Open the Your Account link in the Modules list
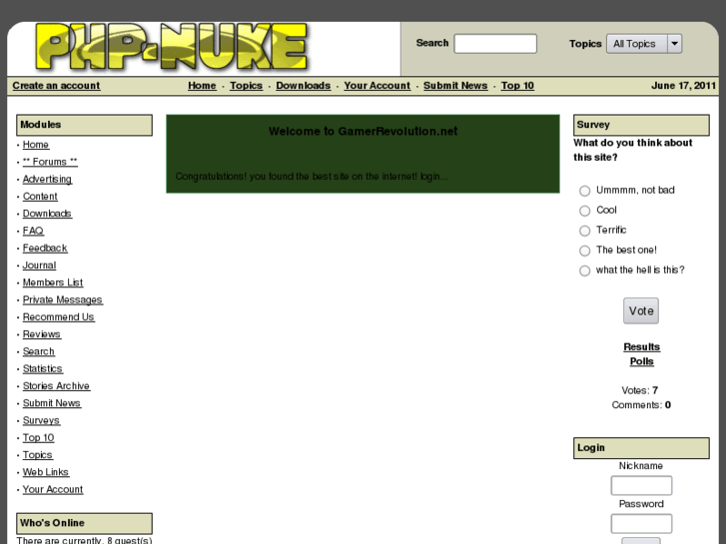Screen dimensions: 726x544 pos(53,489)
